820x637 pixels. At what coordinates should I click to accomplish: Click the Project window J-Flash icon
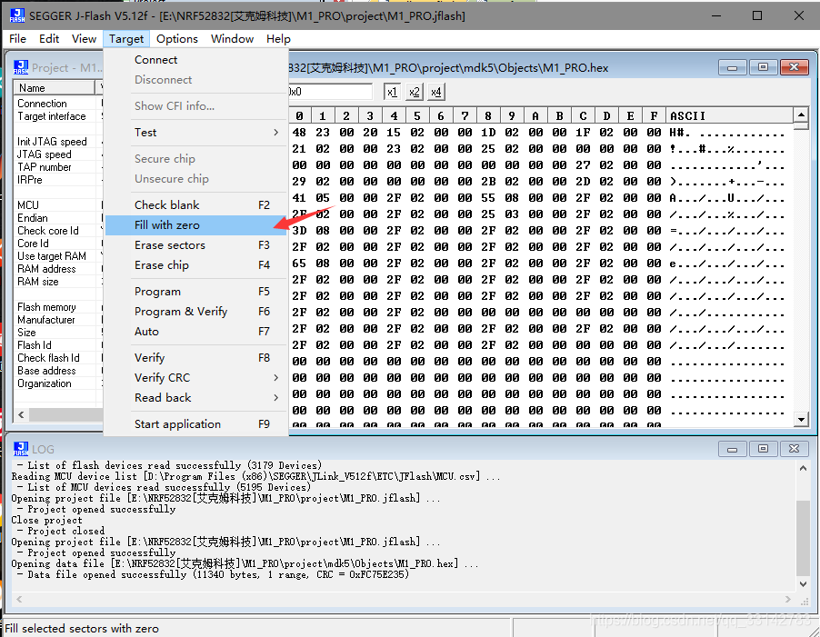point(21,67)
